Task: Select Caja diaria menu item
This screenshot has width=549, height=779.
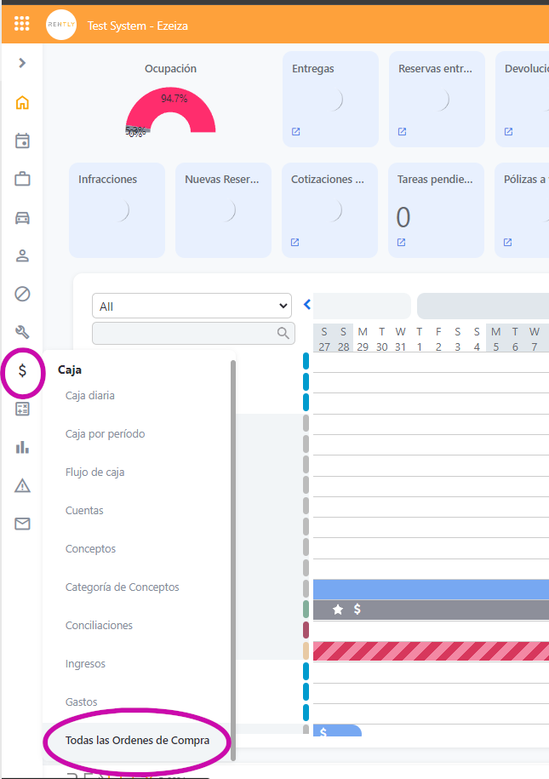Action: [90, 396]
